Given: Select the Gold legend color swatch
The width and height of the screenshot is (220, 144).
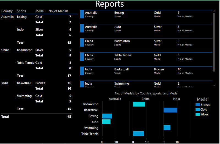Looking at the screenshot, I should 198,109.
